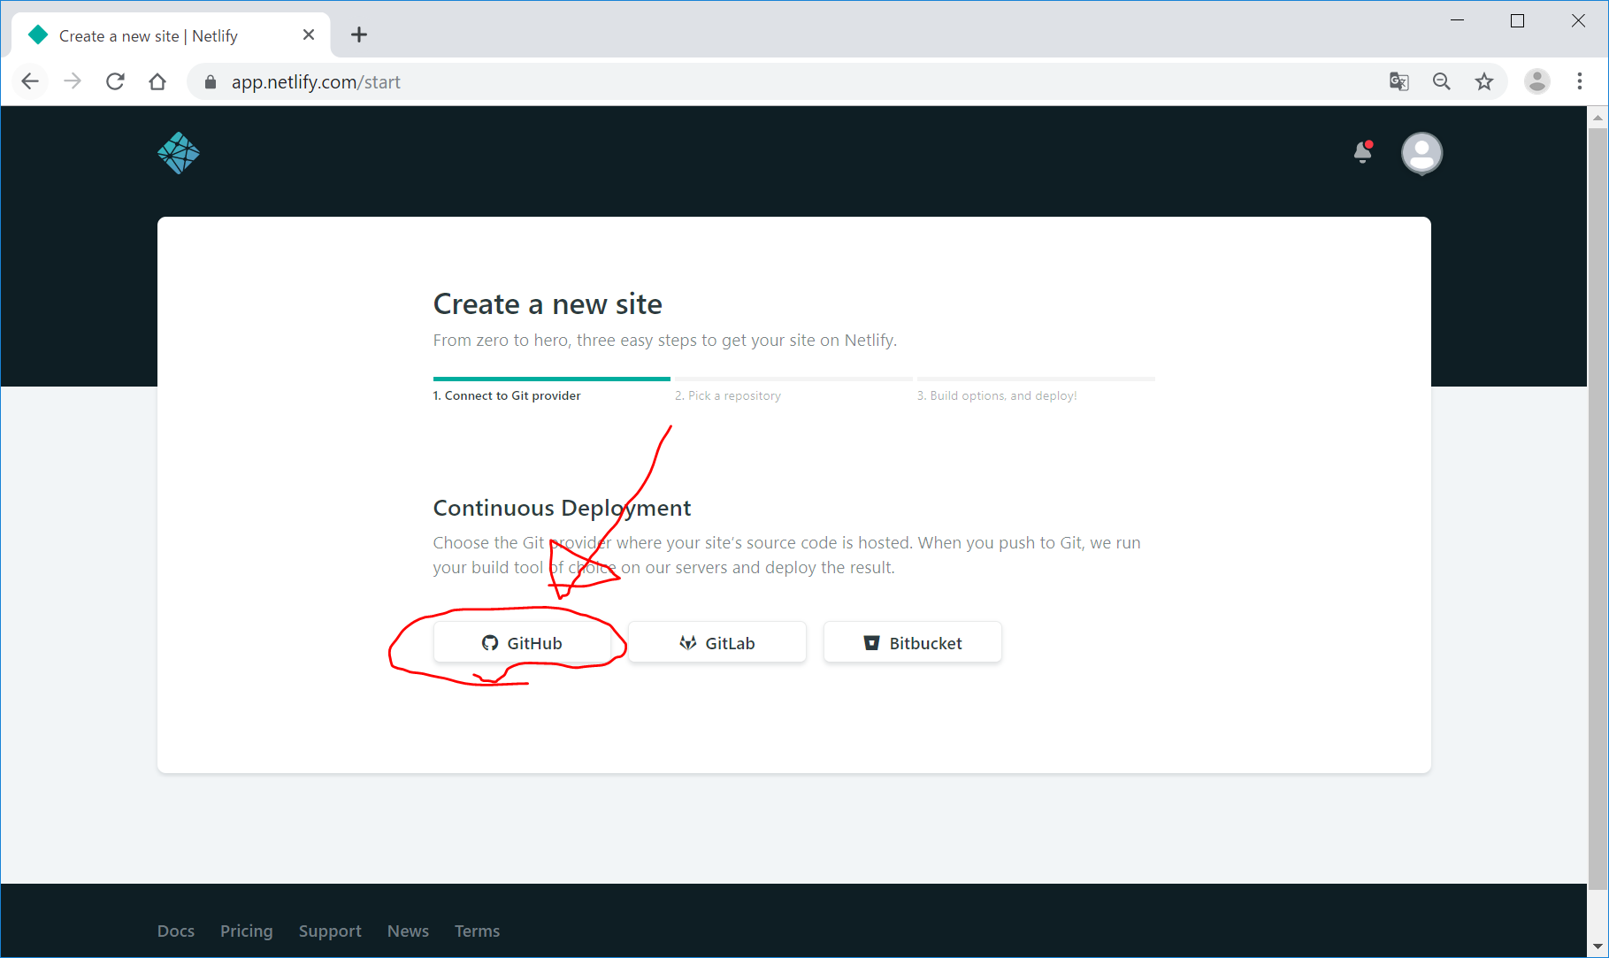
Task: Open the Chrome profile icon
Action: 1537,81
